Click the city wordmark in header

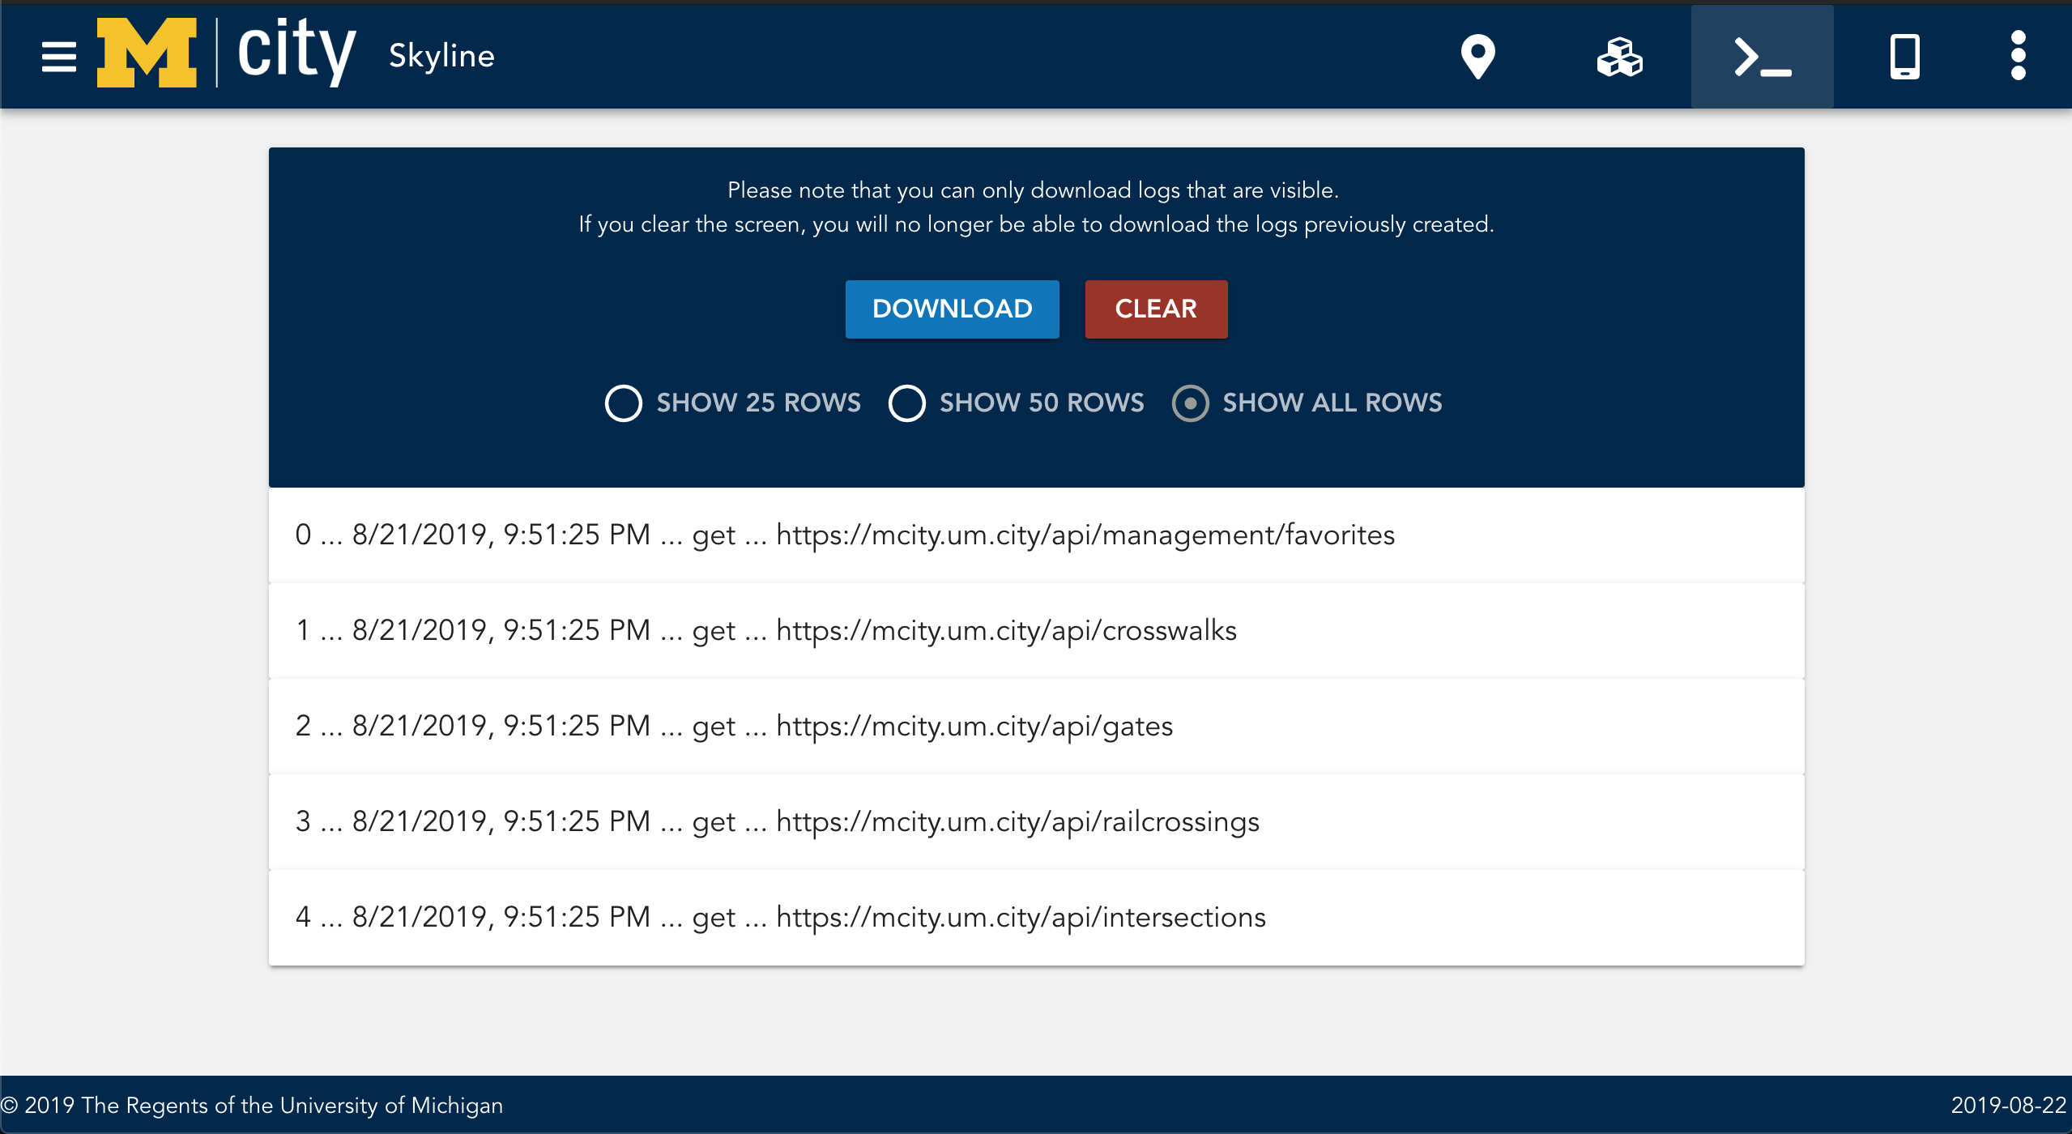pyautogui.click(x=296, y=53)
